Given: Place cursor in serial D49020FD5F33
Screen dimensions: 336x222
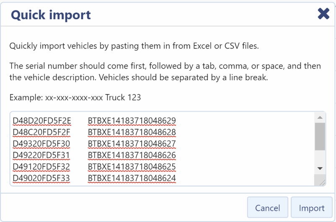Looking at the screenshot, I should point(41,178).
